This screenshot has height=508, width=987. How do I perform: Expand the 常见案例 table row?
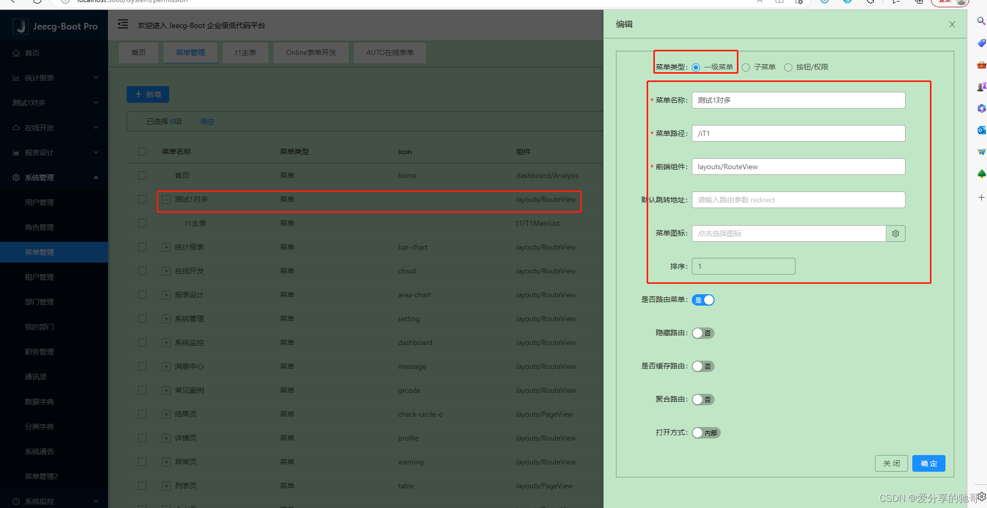[x=166, y=390]
